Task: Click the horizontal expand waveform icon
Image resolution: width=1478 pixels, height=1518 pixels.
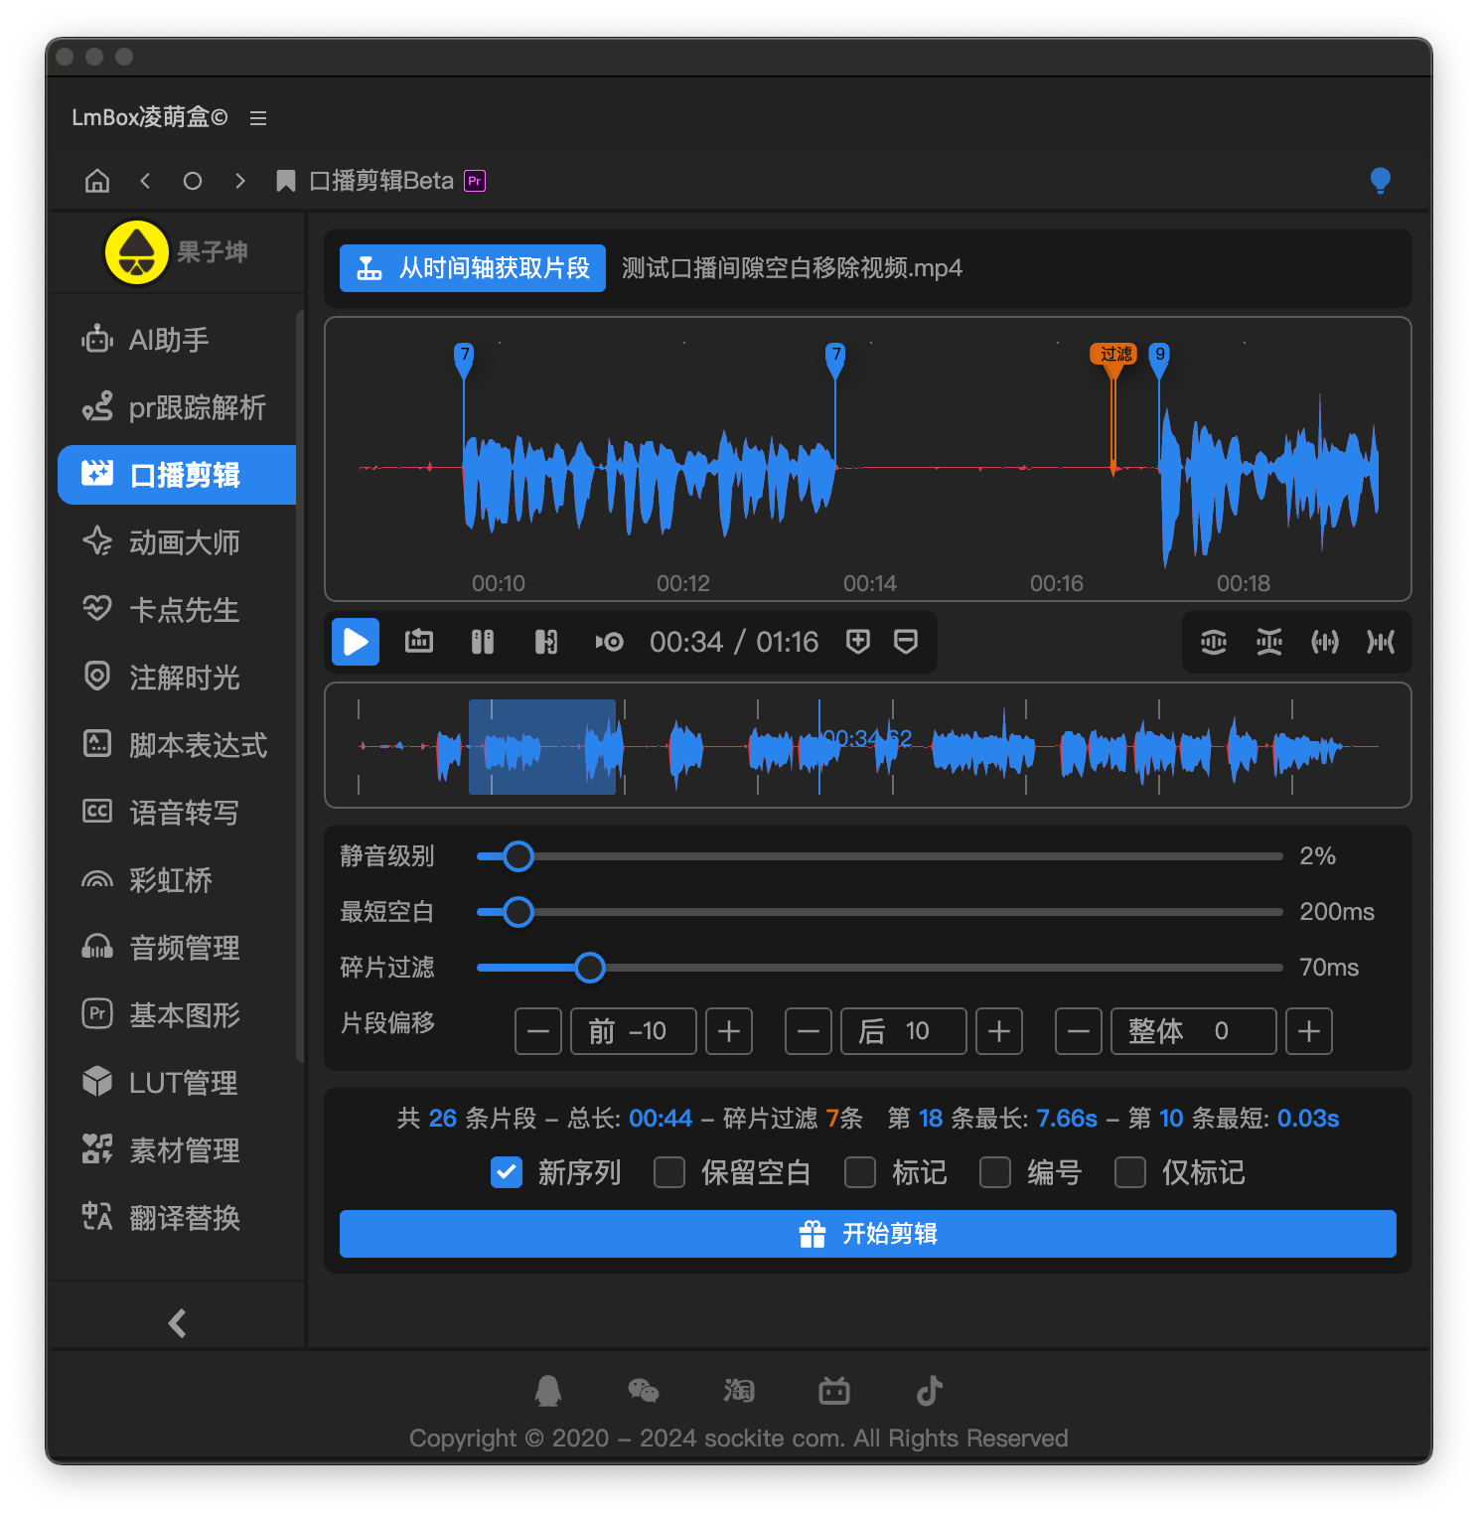Action: coord(1325,642)
